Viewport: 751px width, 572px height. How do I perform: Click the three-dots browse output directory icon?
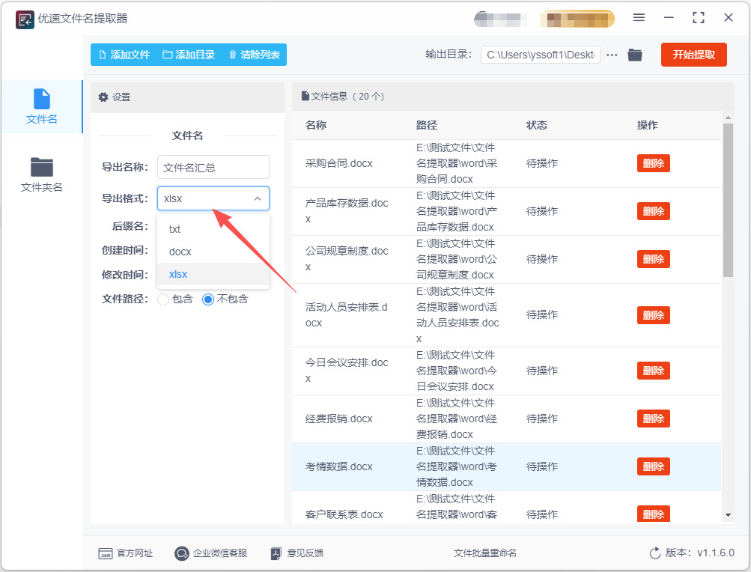tap(612, 55)
